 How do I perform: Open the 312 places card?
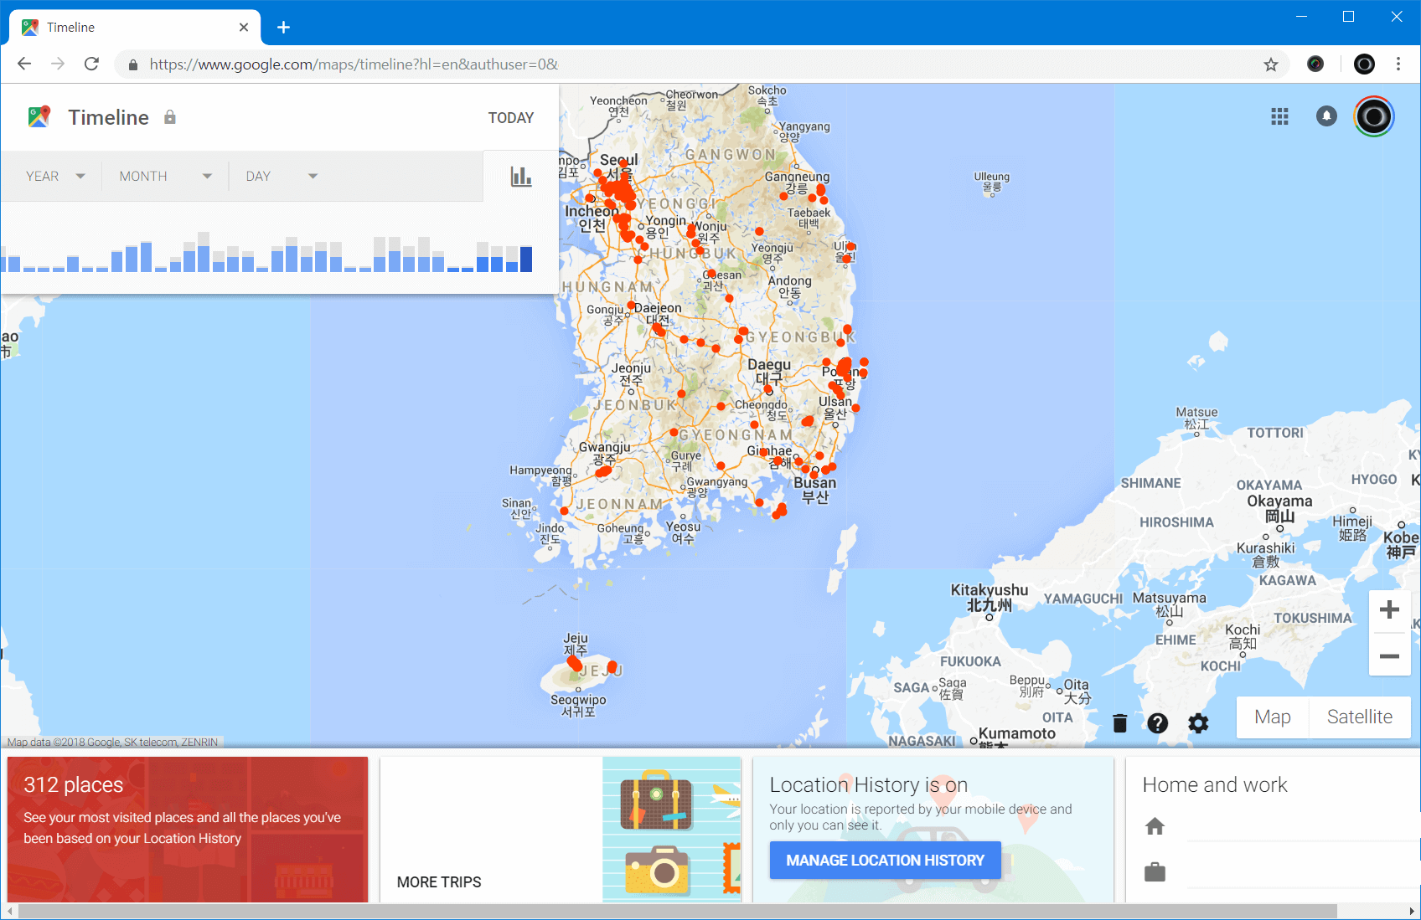click(x=188, y=829)
